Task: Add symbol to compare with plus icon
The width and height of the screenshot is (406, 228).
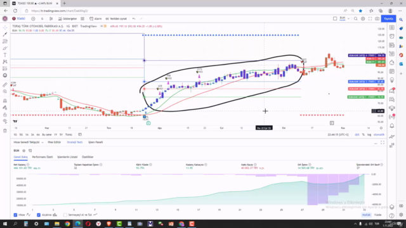Action: coord(33,18)
